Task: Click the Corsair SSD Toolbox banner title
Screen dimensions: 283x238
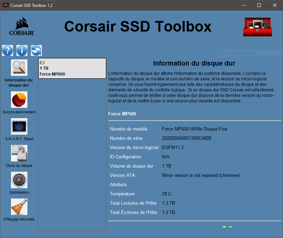Action: point(138,26)
